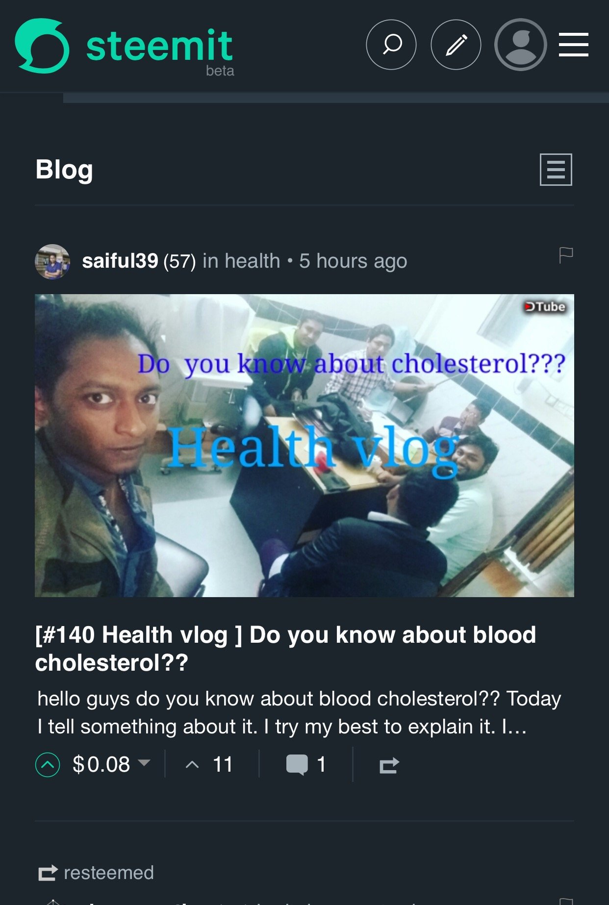Open the Health vlog video thumbnail
Screen dimensions: 609x905
304,446
